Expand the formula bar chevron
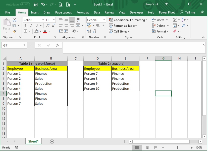This screenshot has height=152, width=208. click(203, 45)
